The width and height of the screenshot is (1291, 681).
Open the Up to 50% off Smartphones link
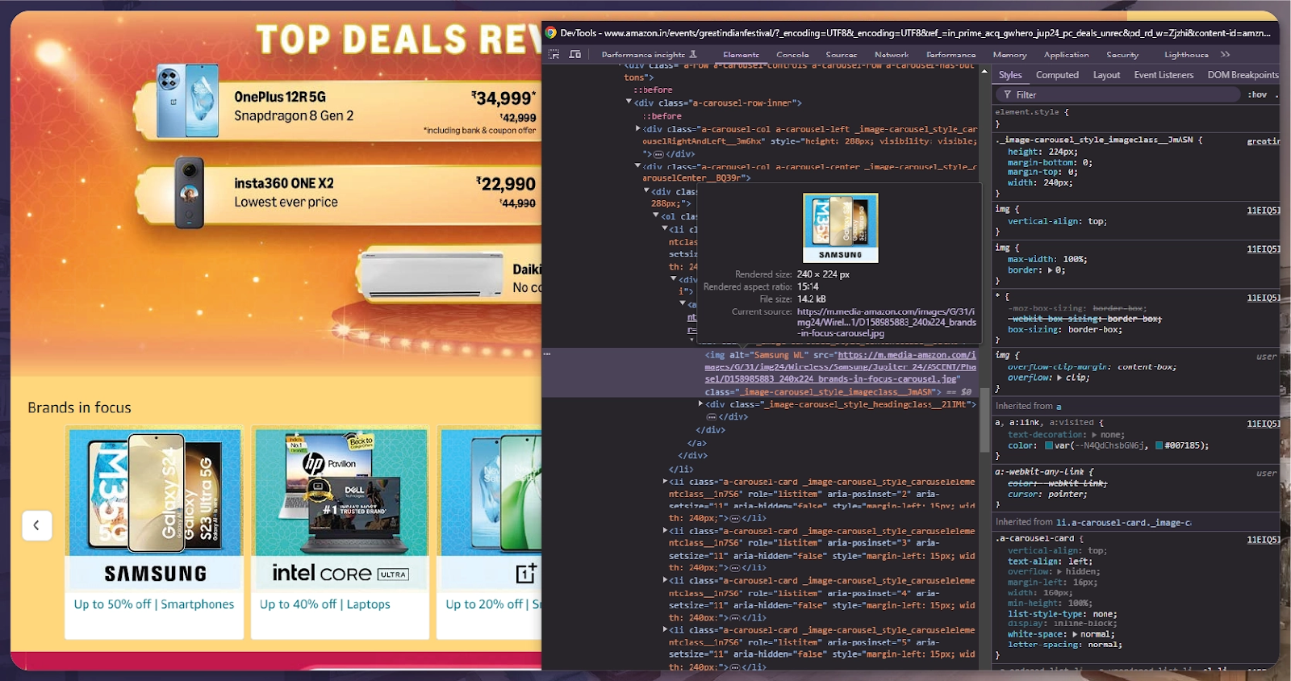tap(154, 604)
